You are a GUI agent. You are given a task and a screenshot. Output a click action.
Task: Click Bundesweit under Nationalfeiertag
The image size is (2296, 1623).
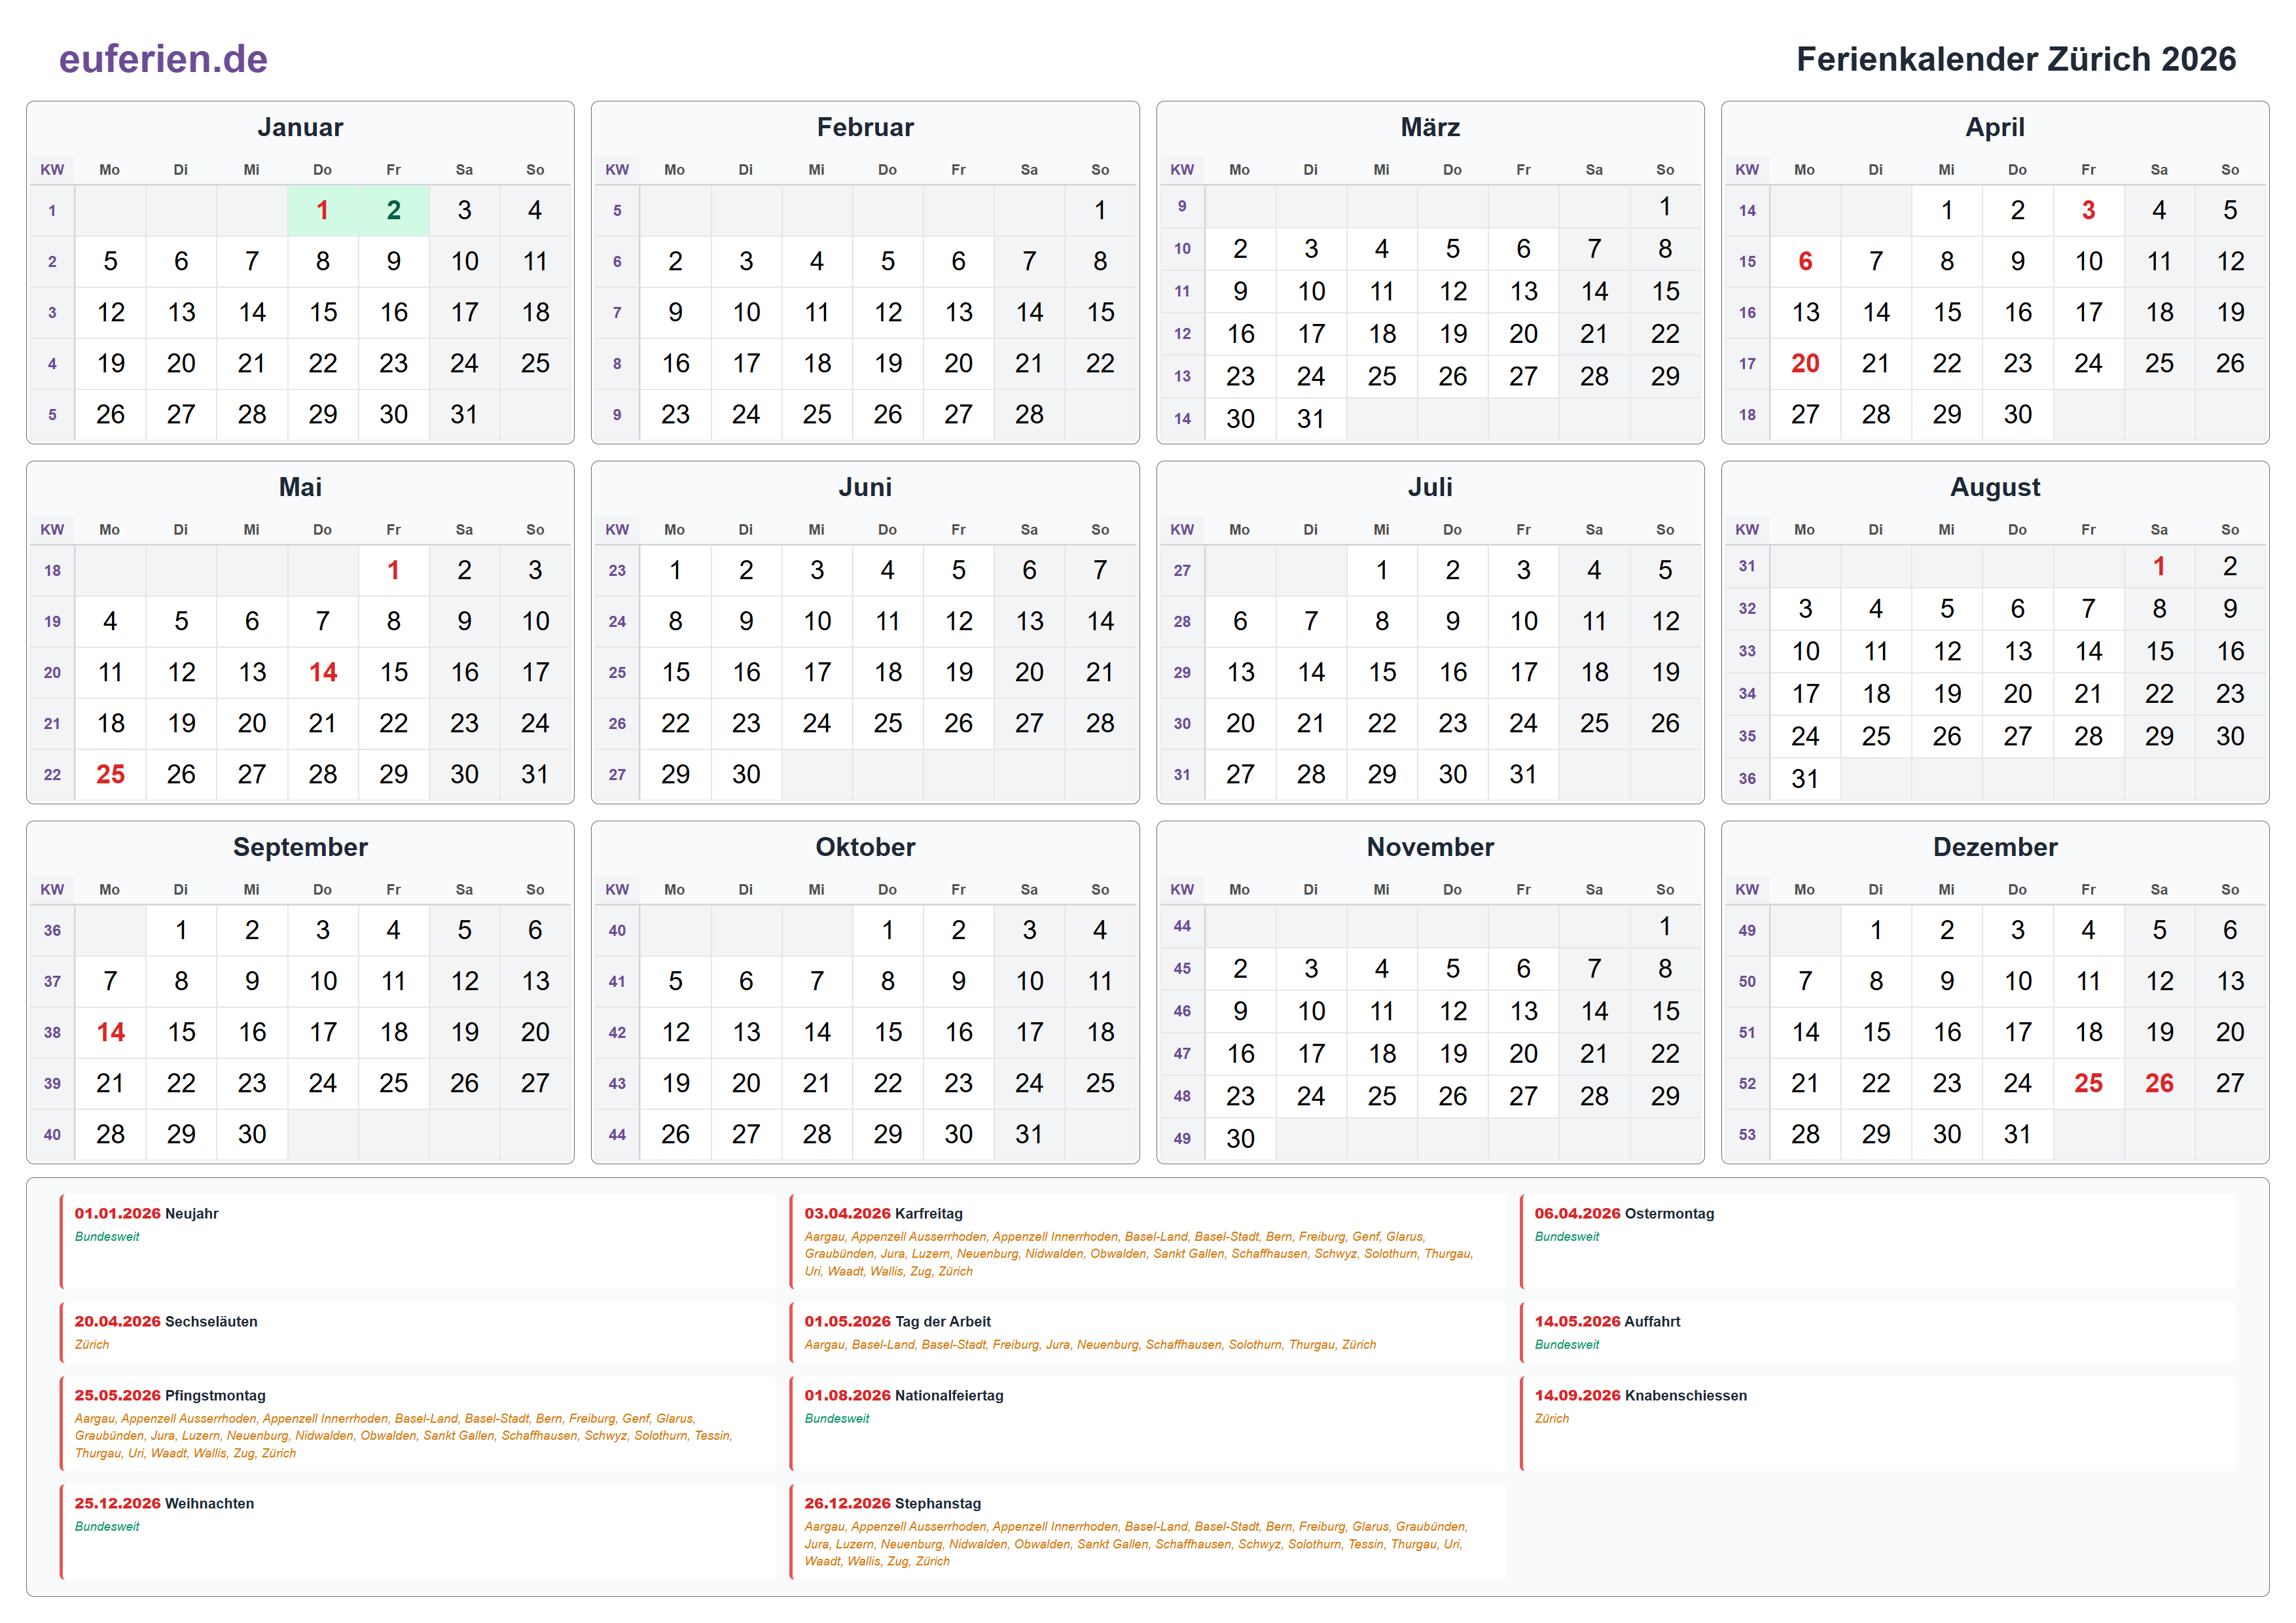click(837, 1419)
